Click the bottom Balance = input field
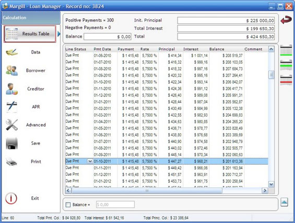This screenshot has height=223, width=295. pyautogui.click(x=115, y=204)
